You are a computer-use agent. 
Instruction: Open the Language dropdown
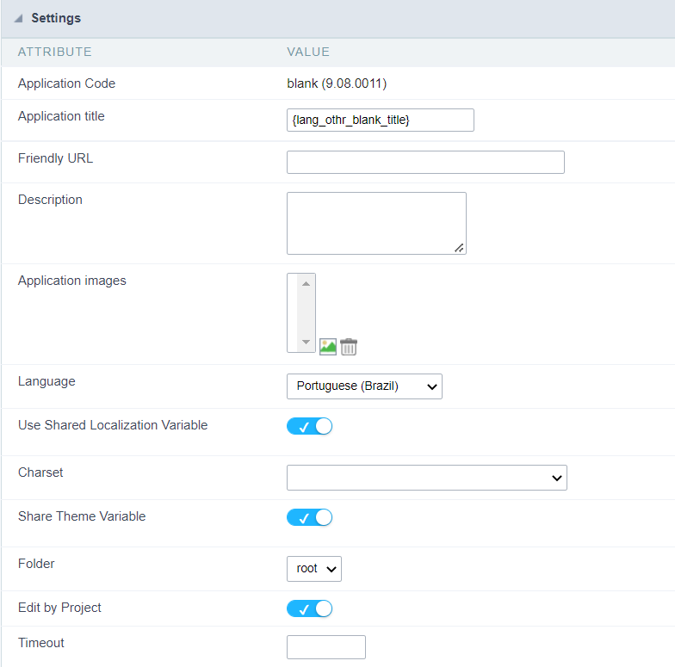[364, 386]
